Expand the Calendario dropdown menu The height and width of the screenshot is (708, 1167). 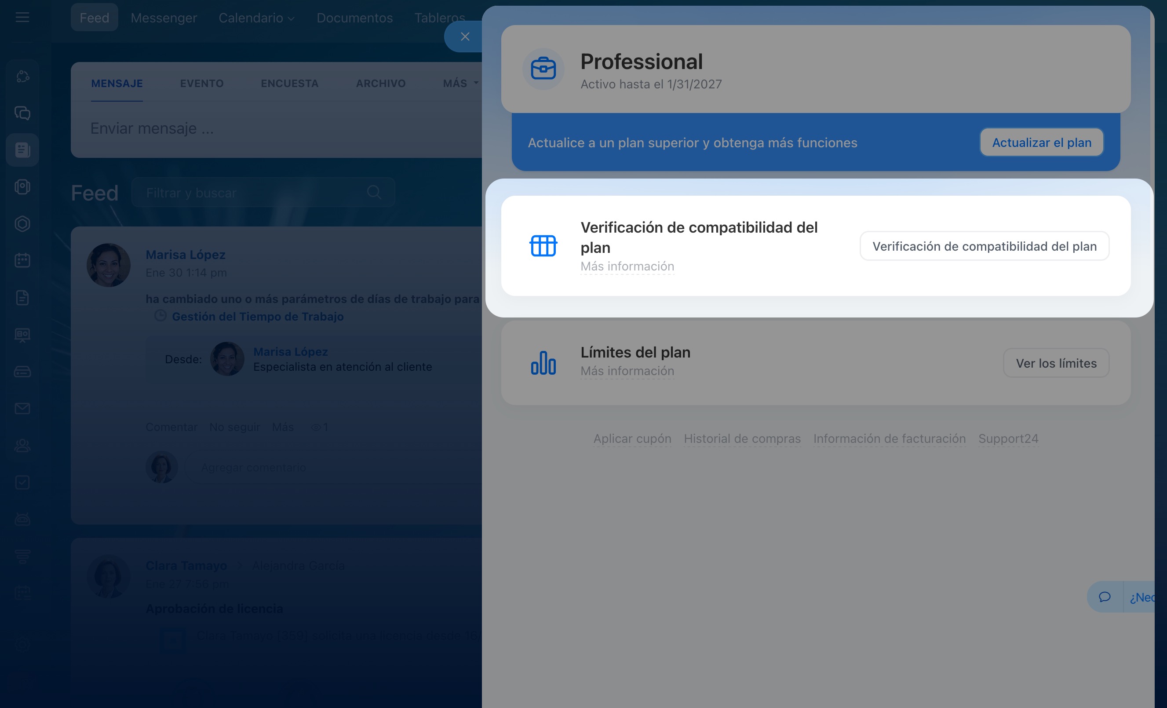256,18
